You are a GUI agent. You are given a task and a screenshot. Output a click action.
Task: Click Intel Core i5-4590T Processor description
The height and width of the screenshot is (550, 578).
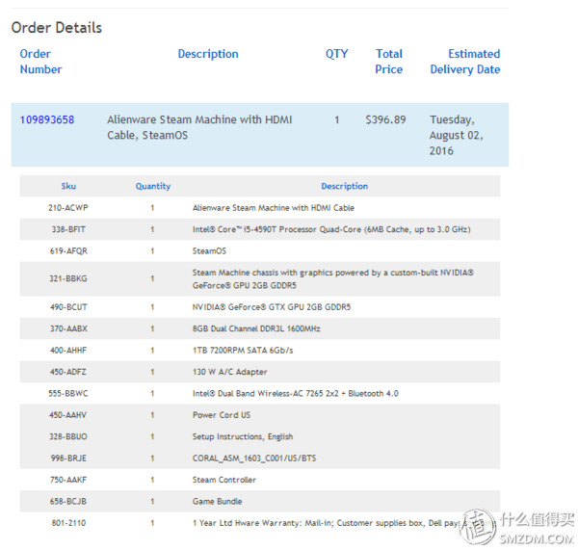pos(331,229)
